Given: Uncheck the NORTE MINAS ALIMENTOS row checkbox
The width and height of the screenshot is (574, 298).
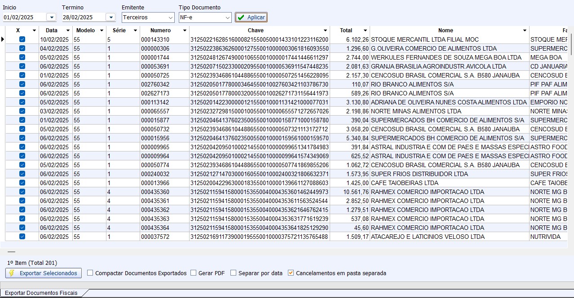Looking at the screenshot, I should (22, 111).
